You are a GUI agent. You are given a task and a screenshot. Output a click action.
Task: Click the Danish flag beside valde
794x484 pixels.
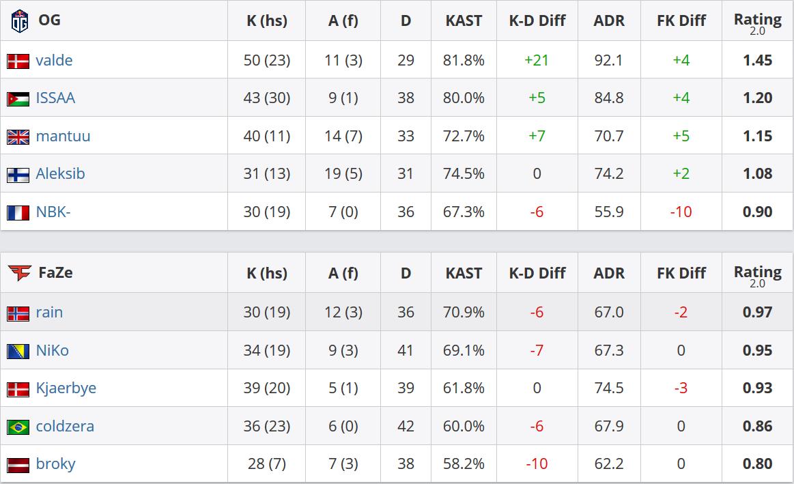pos(18,61)
